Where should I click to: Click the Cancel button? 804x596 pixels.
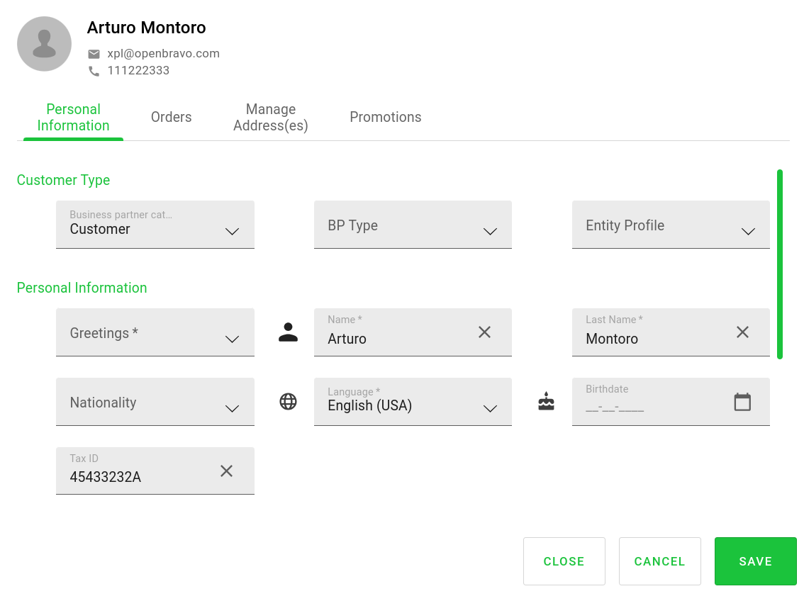(659, 561)
